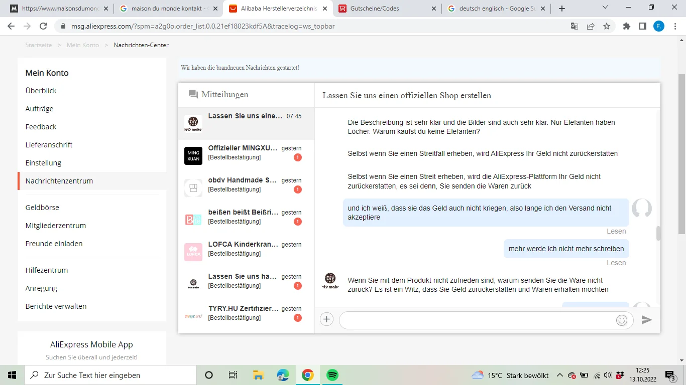Open the browser extensions puzzle icon
This screenshot has width=686, height=385.
[x=627, y=26]
